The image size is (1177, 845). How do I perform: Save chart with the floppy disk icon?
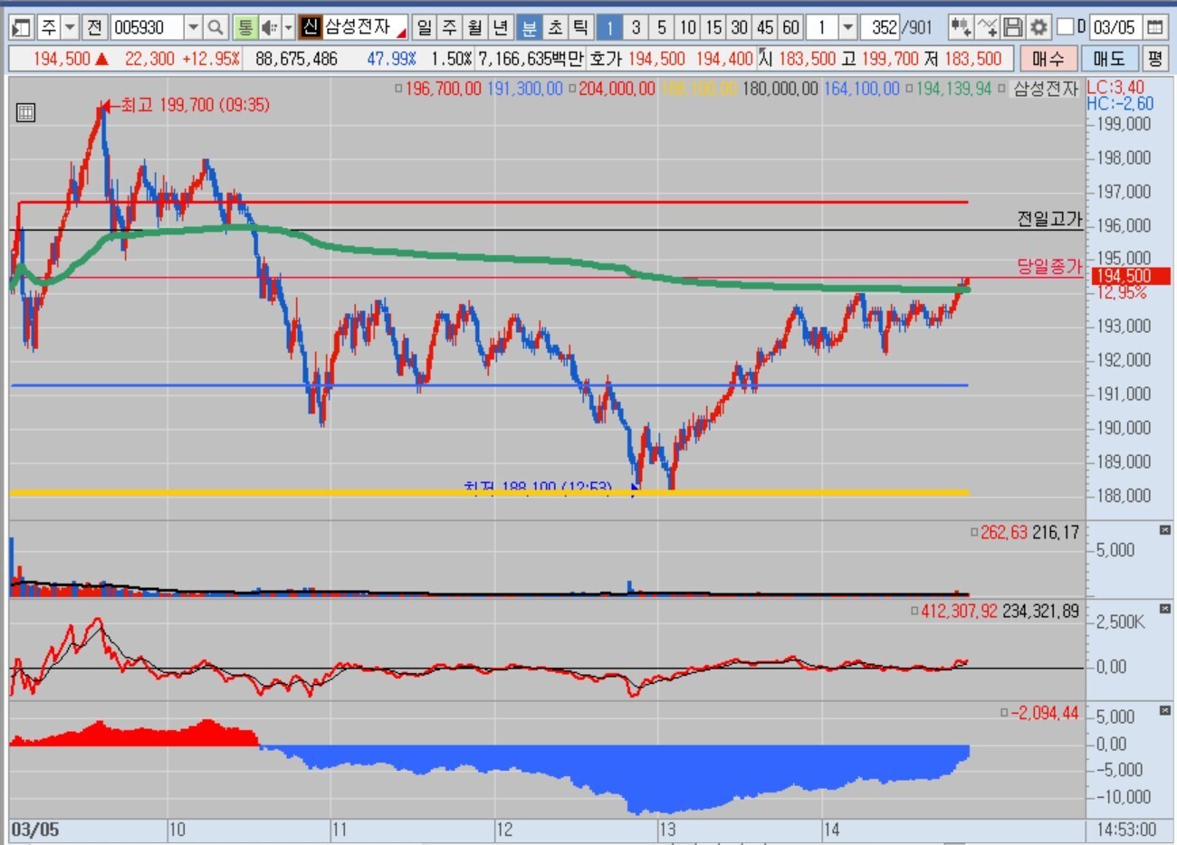click(1013, 28)
